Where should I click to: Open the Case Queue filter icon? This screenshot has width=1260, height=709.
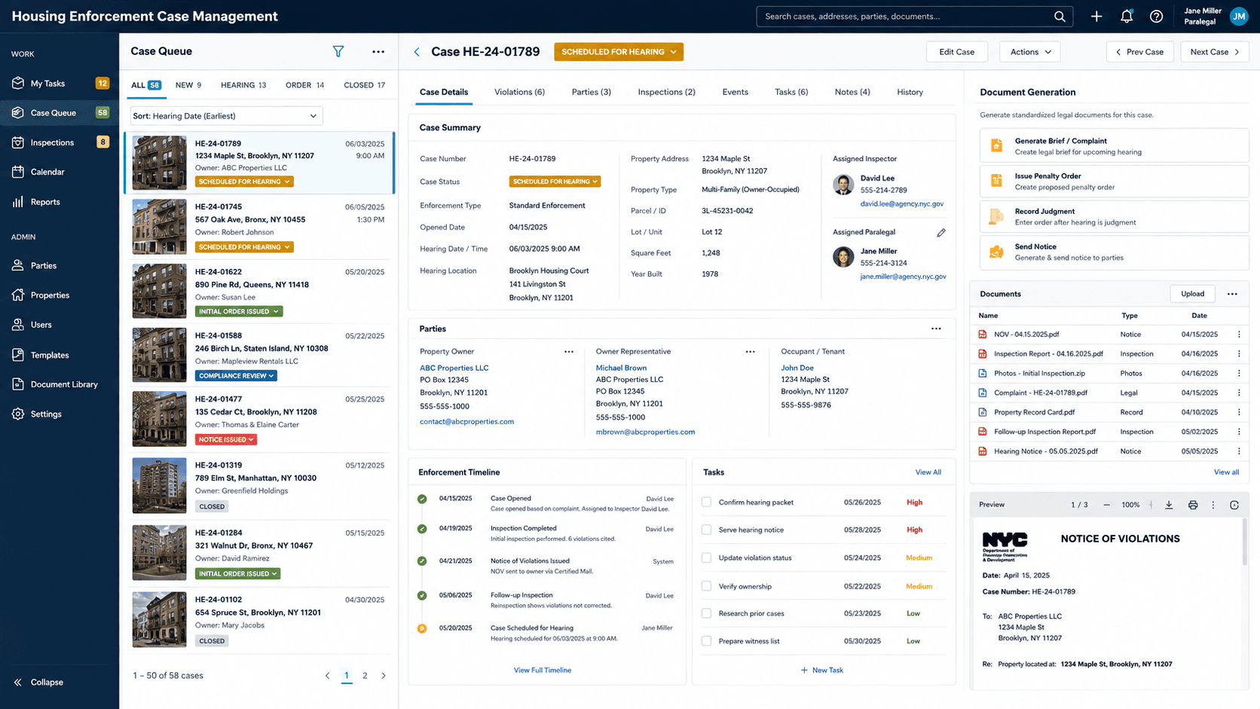338,51
